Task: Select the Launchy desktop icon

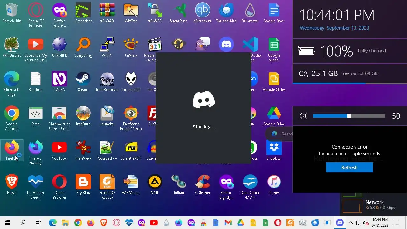Action: 107,116
